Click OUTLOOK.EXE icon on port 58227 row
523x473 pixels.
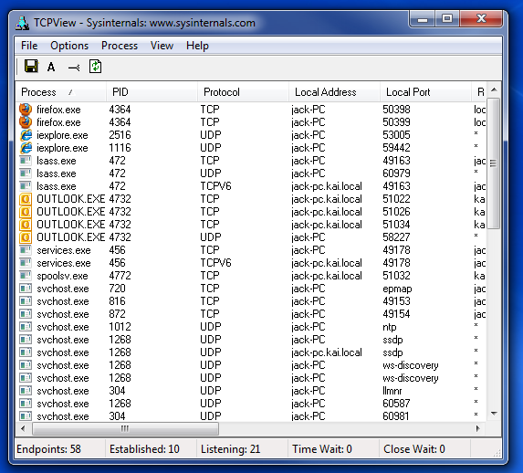click(26, 237)
